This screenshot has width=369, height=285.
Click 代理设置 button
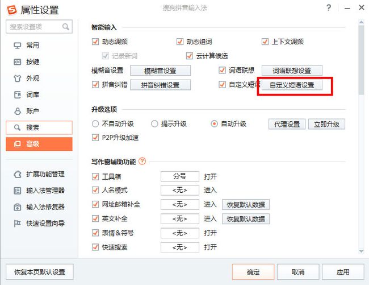click(287, 124)
